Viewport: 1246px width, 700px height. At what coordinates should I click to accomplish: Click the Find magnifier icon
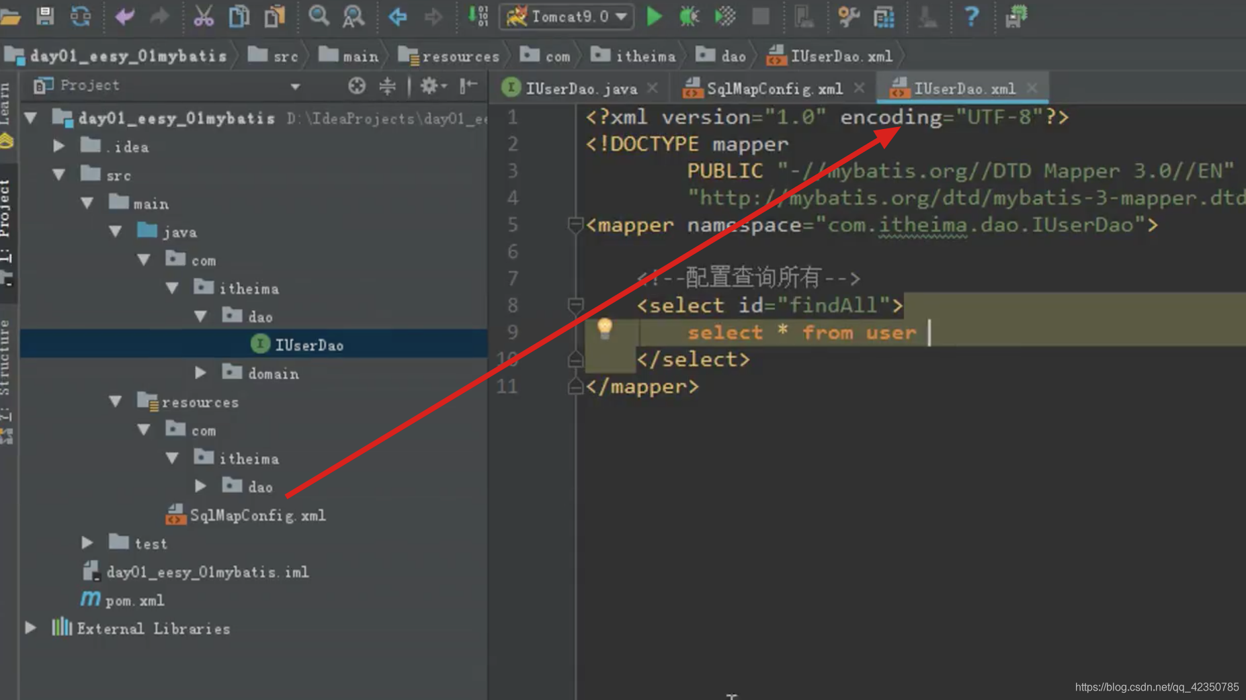(x=319, y=16)
